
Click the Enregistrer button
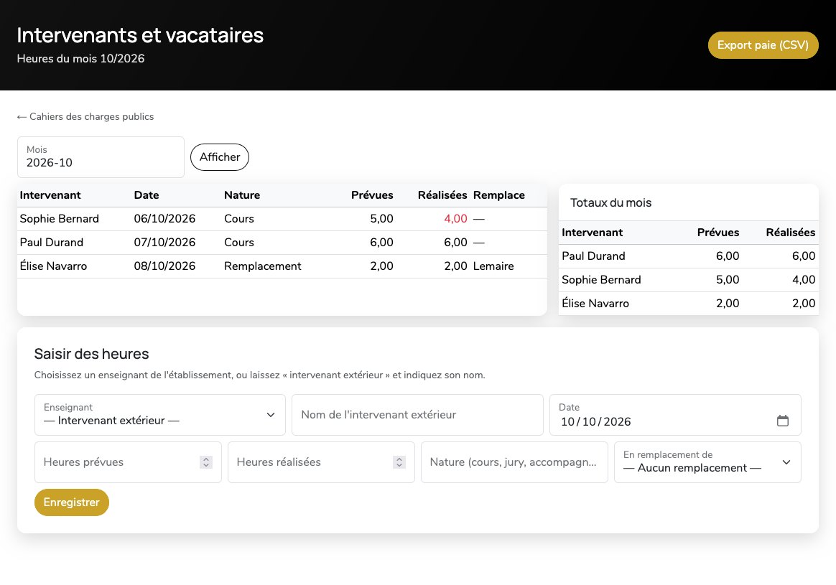71,502
